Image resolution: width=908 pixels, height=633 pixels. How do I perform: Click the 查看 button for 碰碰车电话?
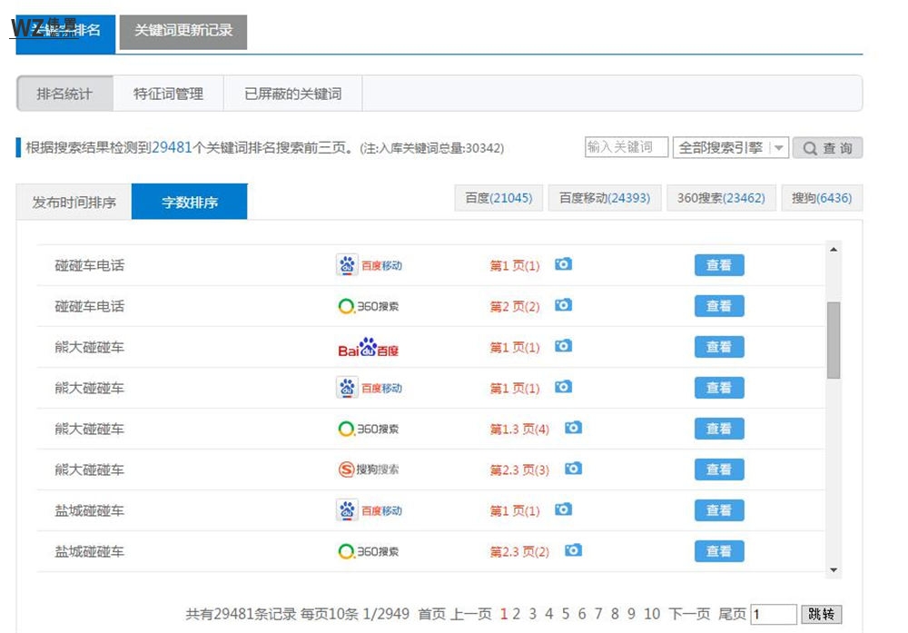click(x=718, y=265)
